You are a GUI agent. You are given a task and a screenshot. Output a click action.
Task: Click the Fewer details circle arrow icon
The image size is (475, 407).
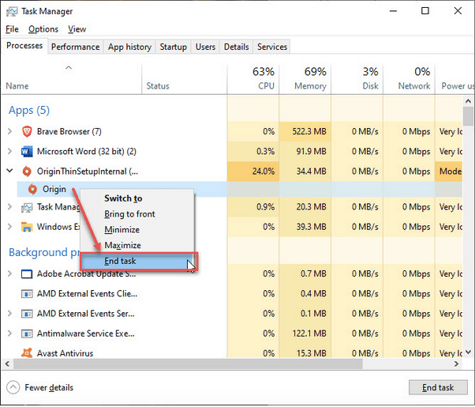click(13, 387)
